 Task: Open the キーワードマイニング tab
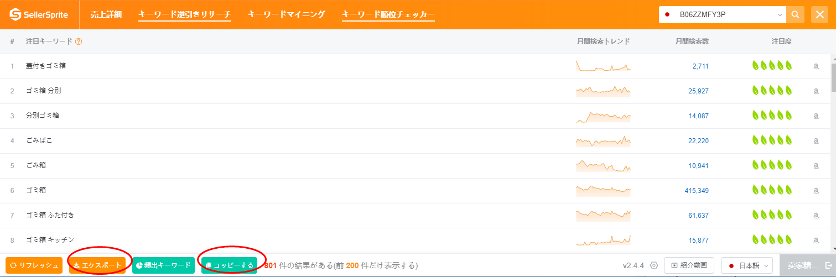(x=286, y=14)
